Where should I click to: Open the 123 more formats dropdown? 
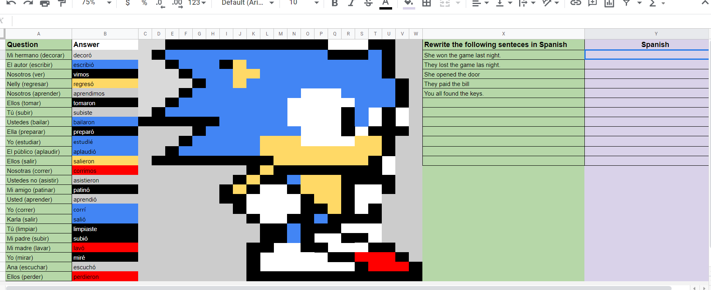pos(197,3)
